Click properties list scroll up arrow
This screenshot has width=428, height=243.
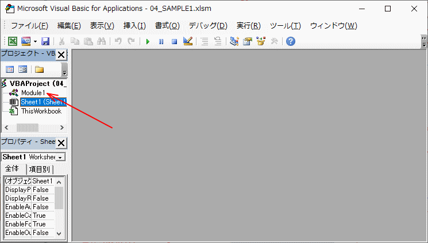(x=59, y=182)
